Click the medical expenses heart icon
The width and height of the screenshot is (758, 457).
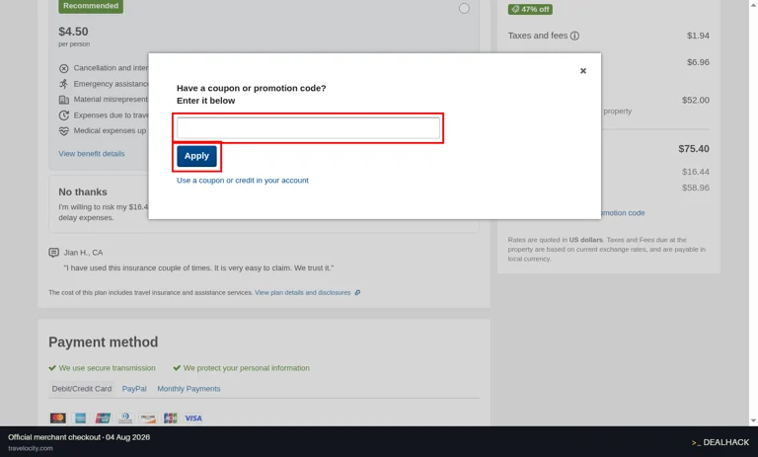64,131
